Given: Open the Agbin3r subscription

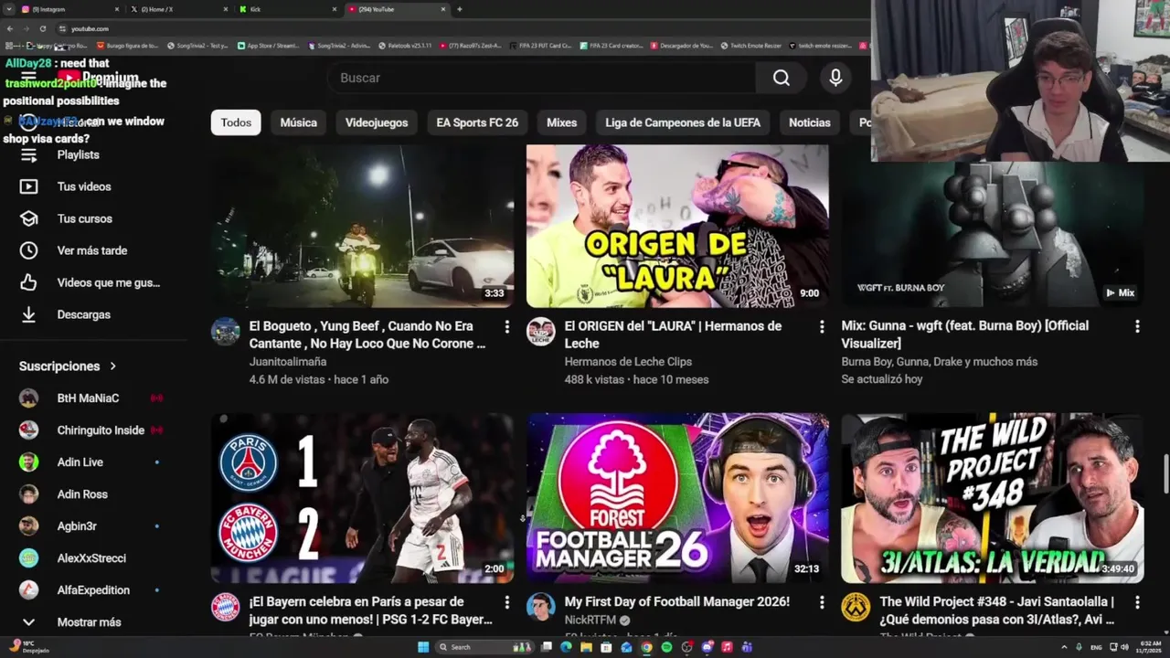Looking at the screenshot, I should point(91,526).
